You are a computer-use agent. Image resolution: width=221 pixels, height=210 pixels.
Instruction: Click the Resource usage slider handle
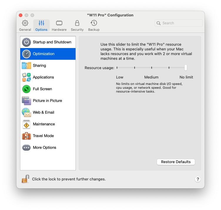[x=186, y=68]
